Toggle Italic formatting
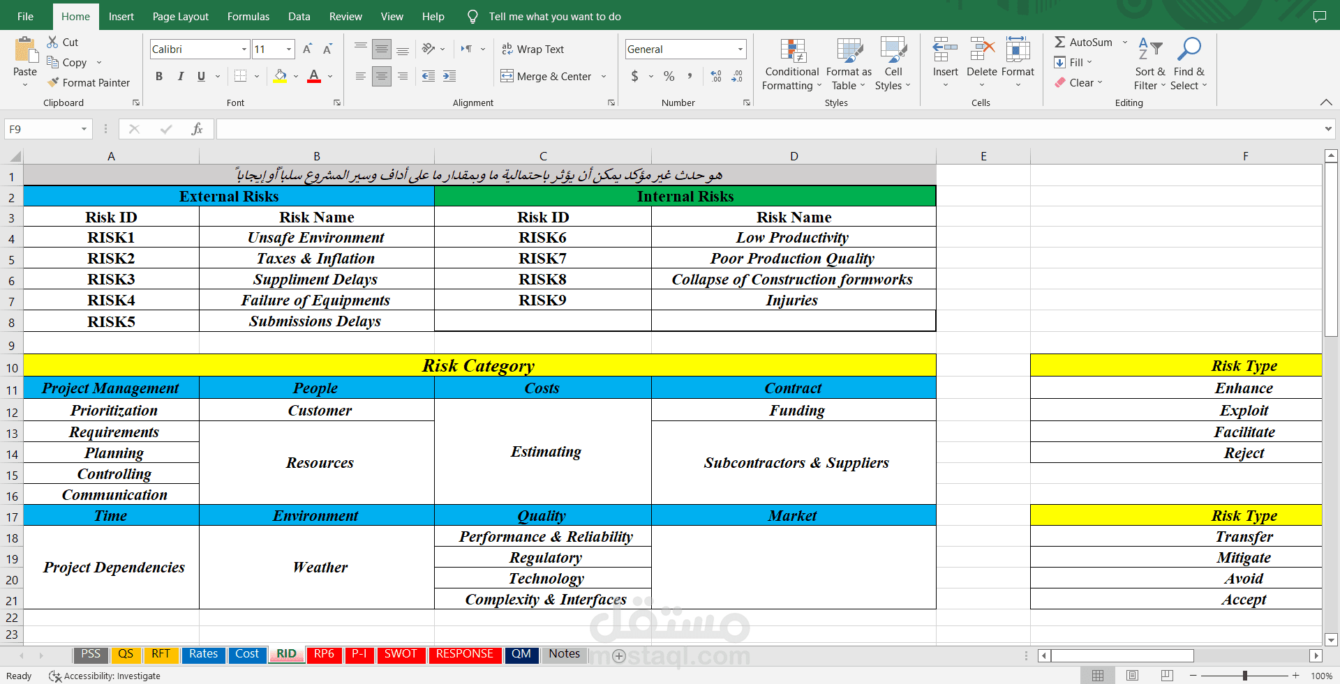The image size is (1340, 684). [x=180, y=76]
